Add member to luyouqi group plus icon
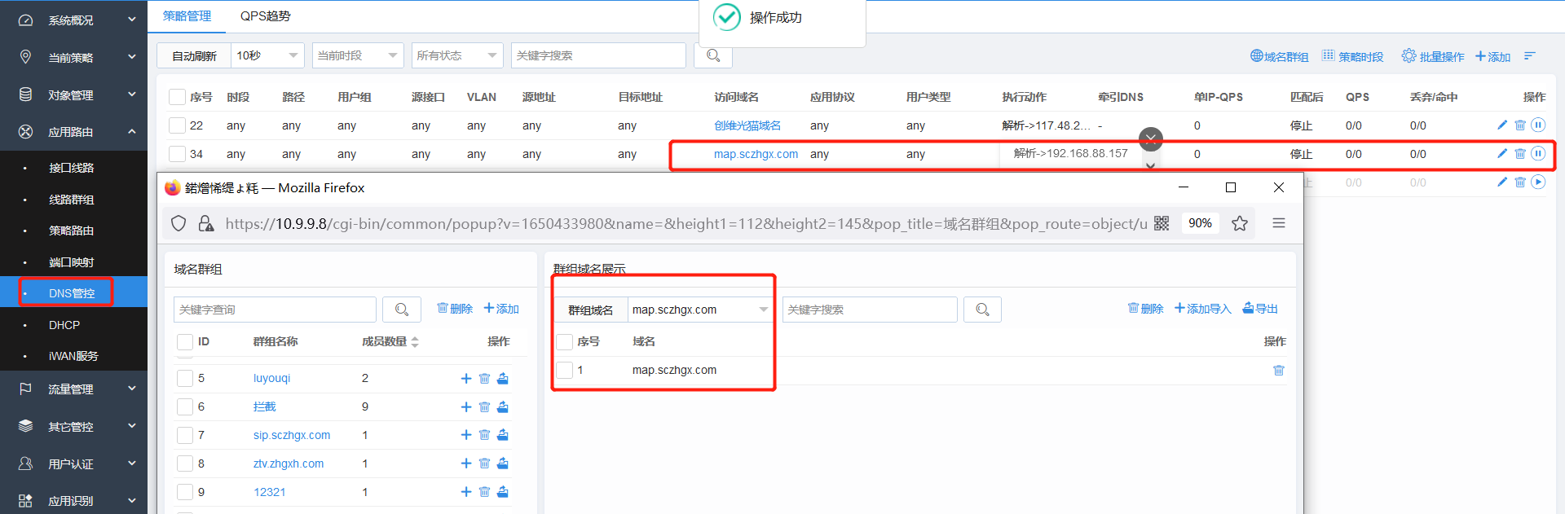Screen dimensions: 1565x514 466,378
